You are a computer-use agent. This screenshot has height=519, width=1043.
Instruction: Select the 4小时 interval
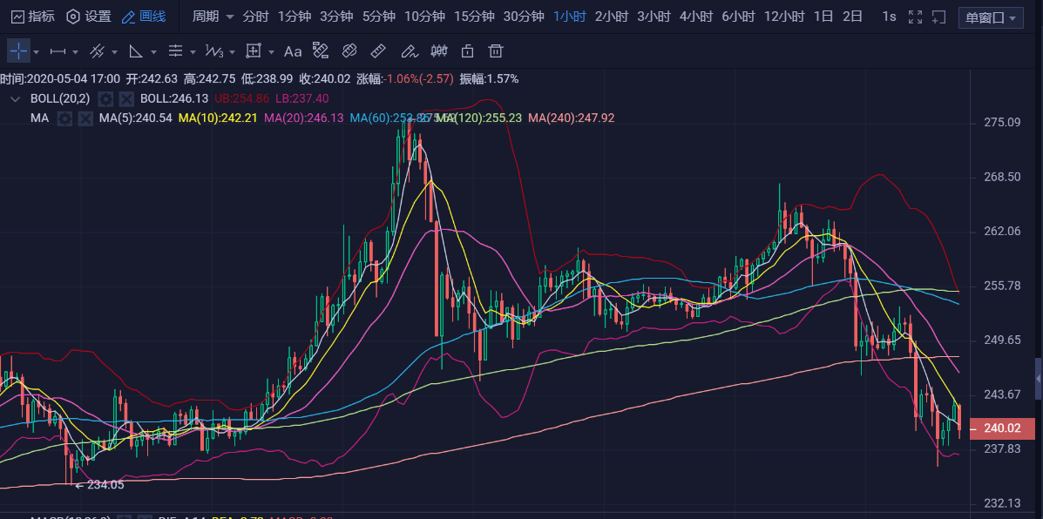pos(696,17)
